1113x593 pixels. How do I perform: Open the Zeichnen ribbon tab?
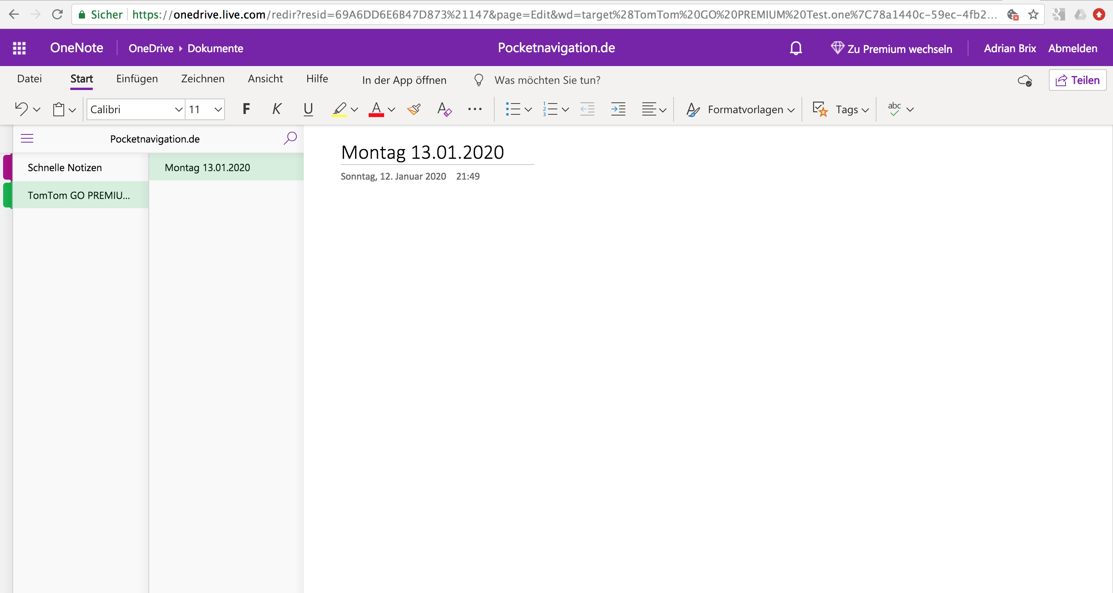(203, 78)
